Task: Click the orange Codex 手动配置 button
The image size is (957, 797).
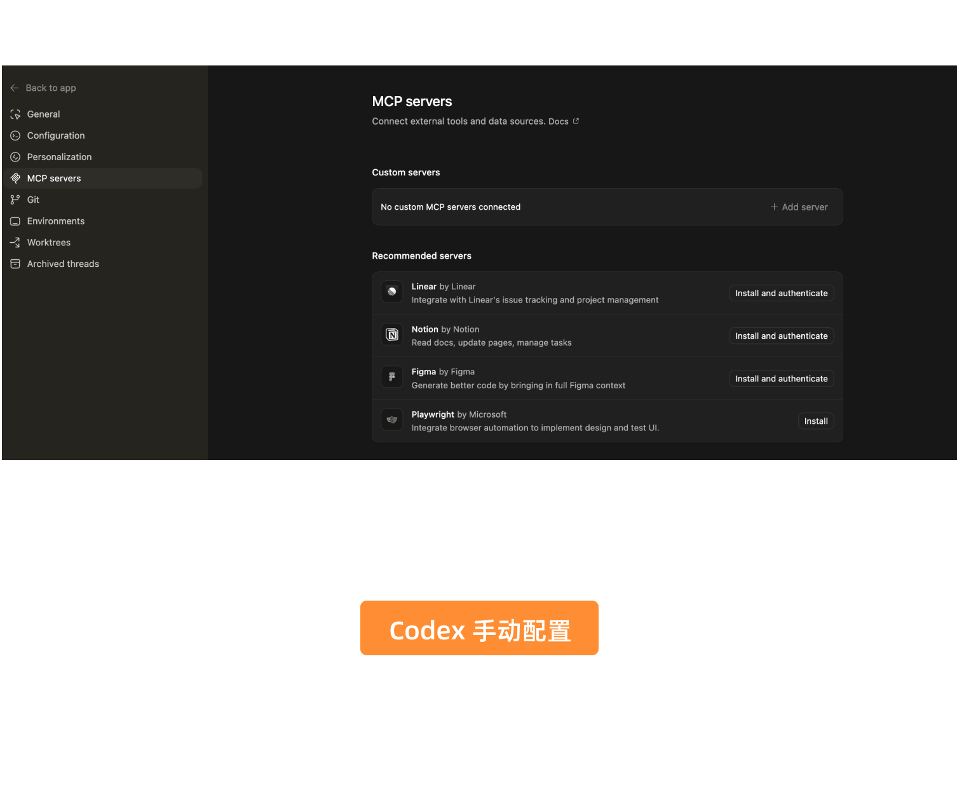Action: 479,628
